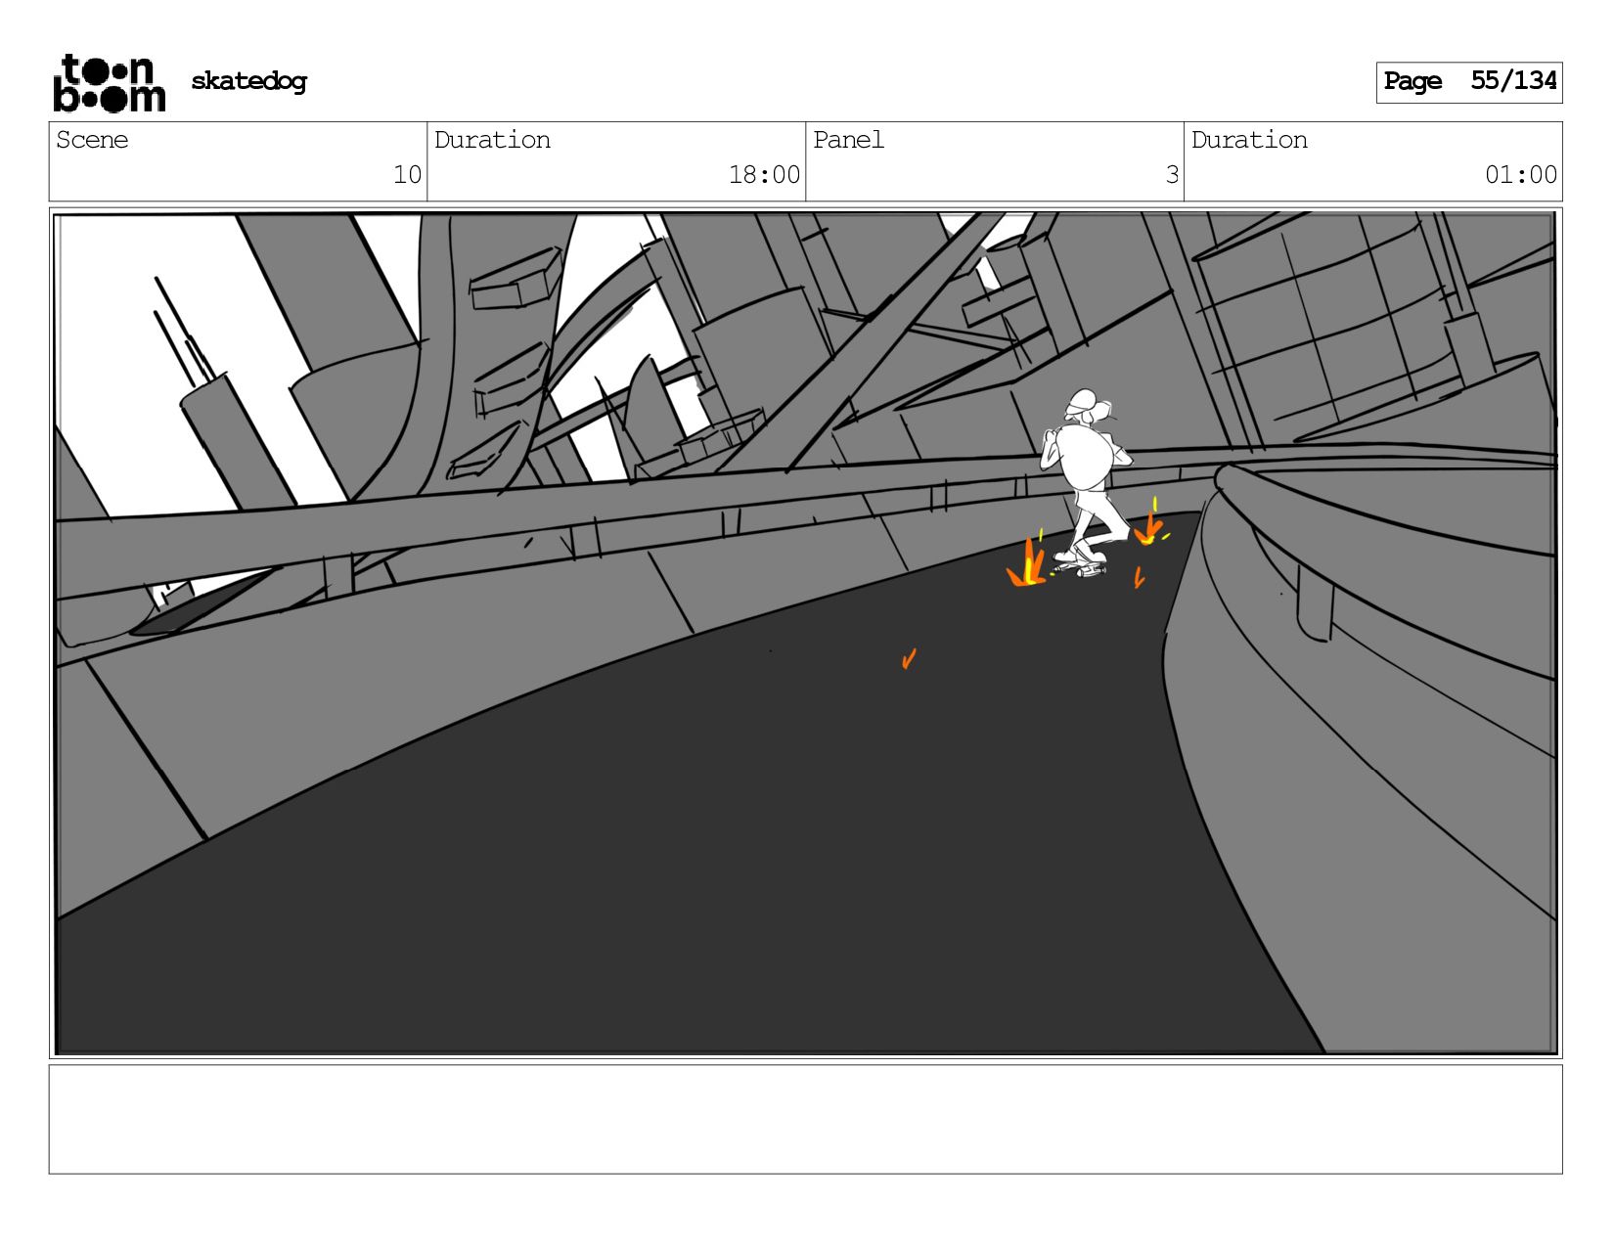Select the panel number value '3'

[1172, 175]
